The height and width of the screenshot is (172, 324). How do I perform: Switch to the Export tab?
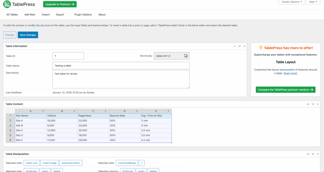60,15
